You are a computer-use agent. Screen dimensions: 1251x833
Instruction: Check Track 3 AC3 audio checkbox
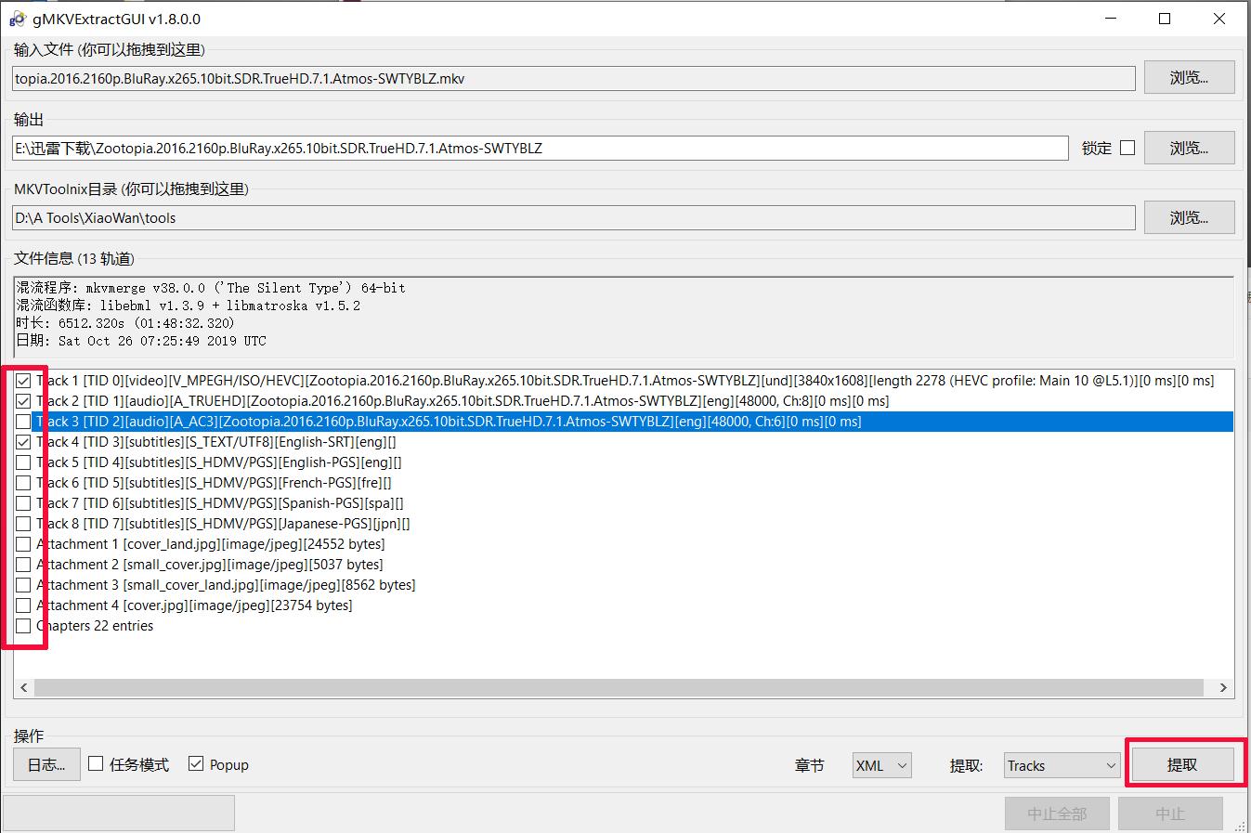[x=23, y=422]
